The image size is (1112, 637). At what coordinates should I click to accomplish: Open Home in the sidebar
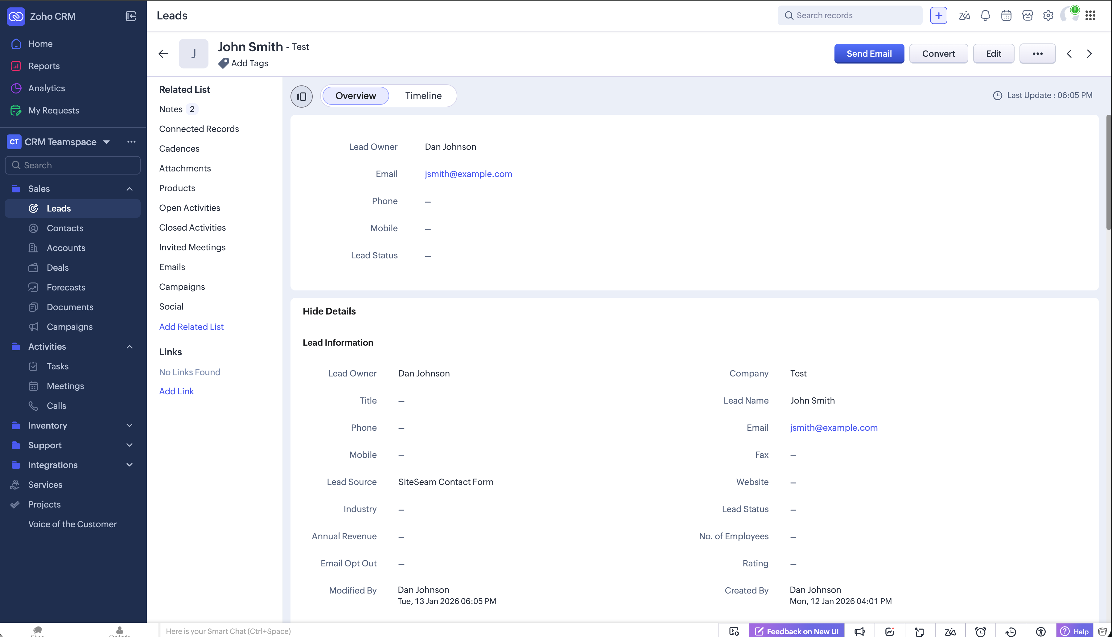click(x=40, y=44)
